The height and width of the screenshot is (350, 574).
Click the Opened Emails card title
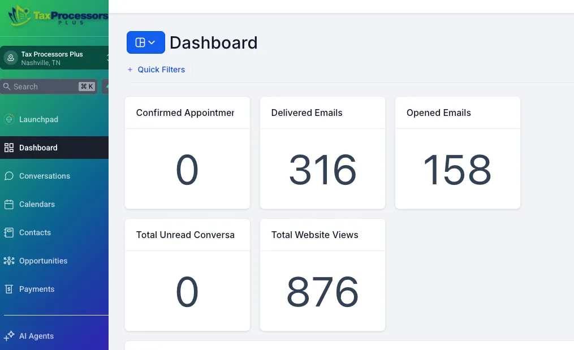438,113
